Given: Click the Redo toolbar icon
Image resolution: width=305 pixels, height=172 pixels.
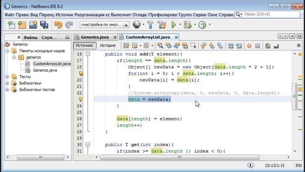Looking at the screenshot, I should click(69, 25).
